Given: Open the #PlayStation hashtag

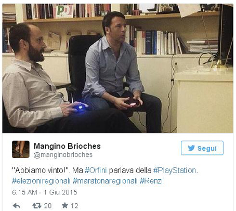Looking at the screenshot, I should 175,170.
